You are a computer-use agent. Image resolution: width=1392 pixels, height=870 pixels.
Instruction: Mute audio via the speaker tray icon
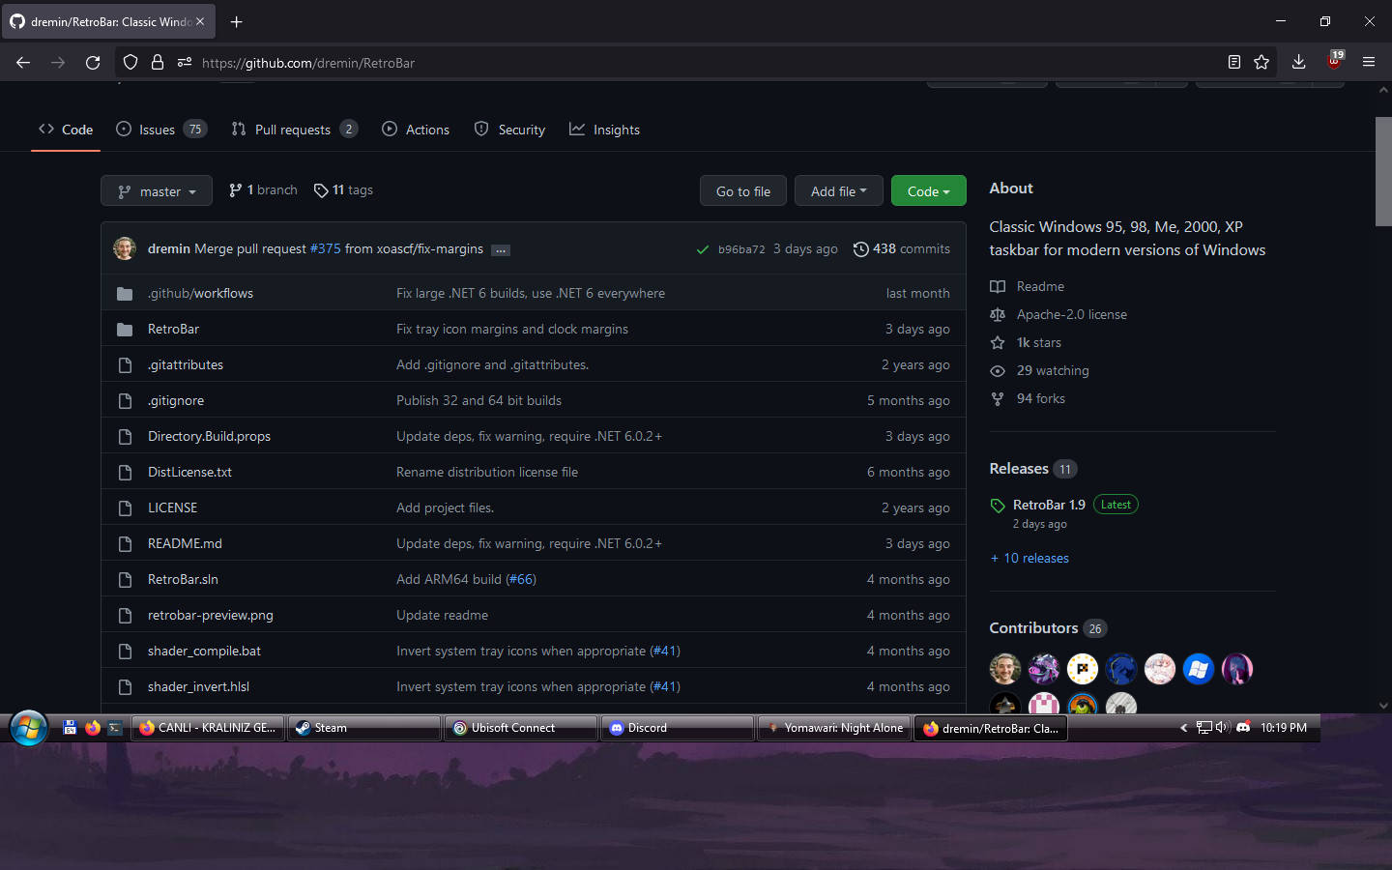point(1224,728)
